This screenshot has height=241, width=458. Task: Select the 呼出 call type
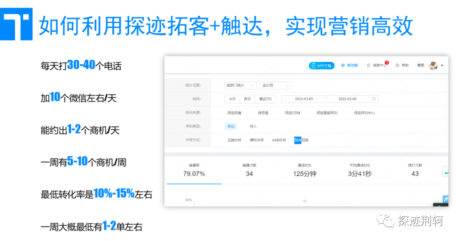tap(231, 126)
